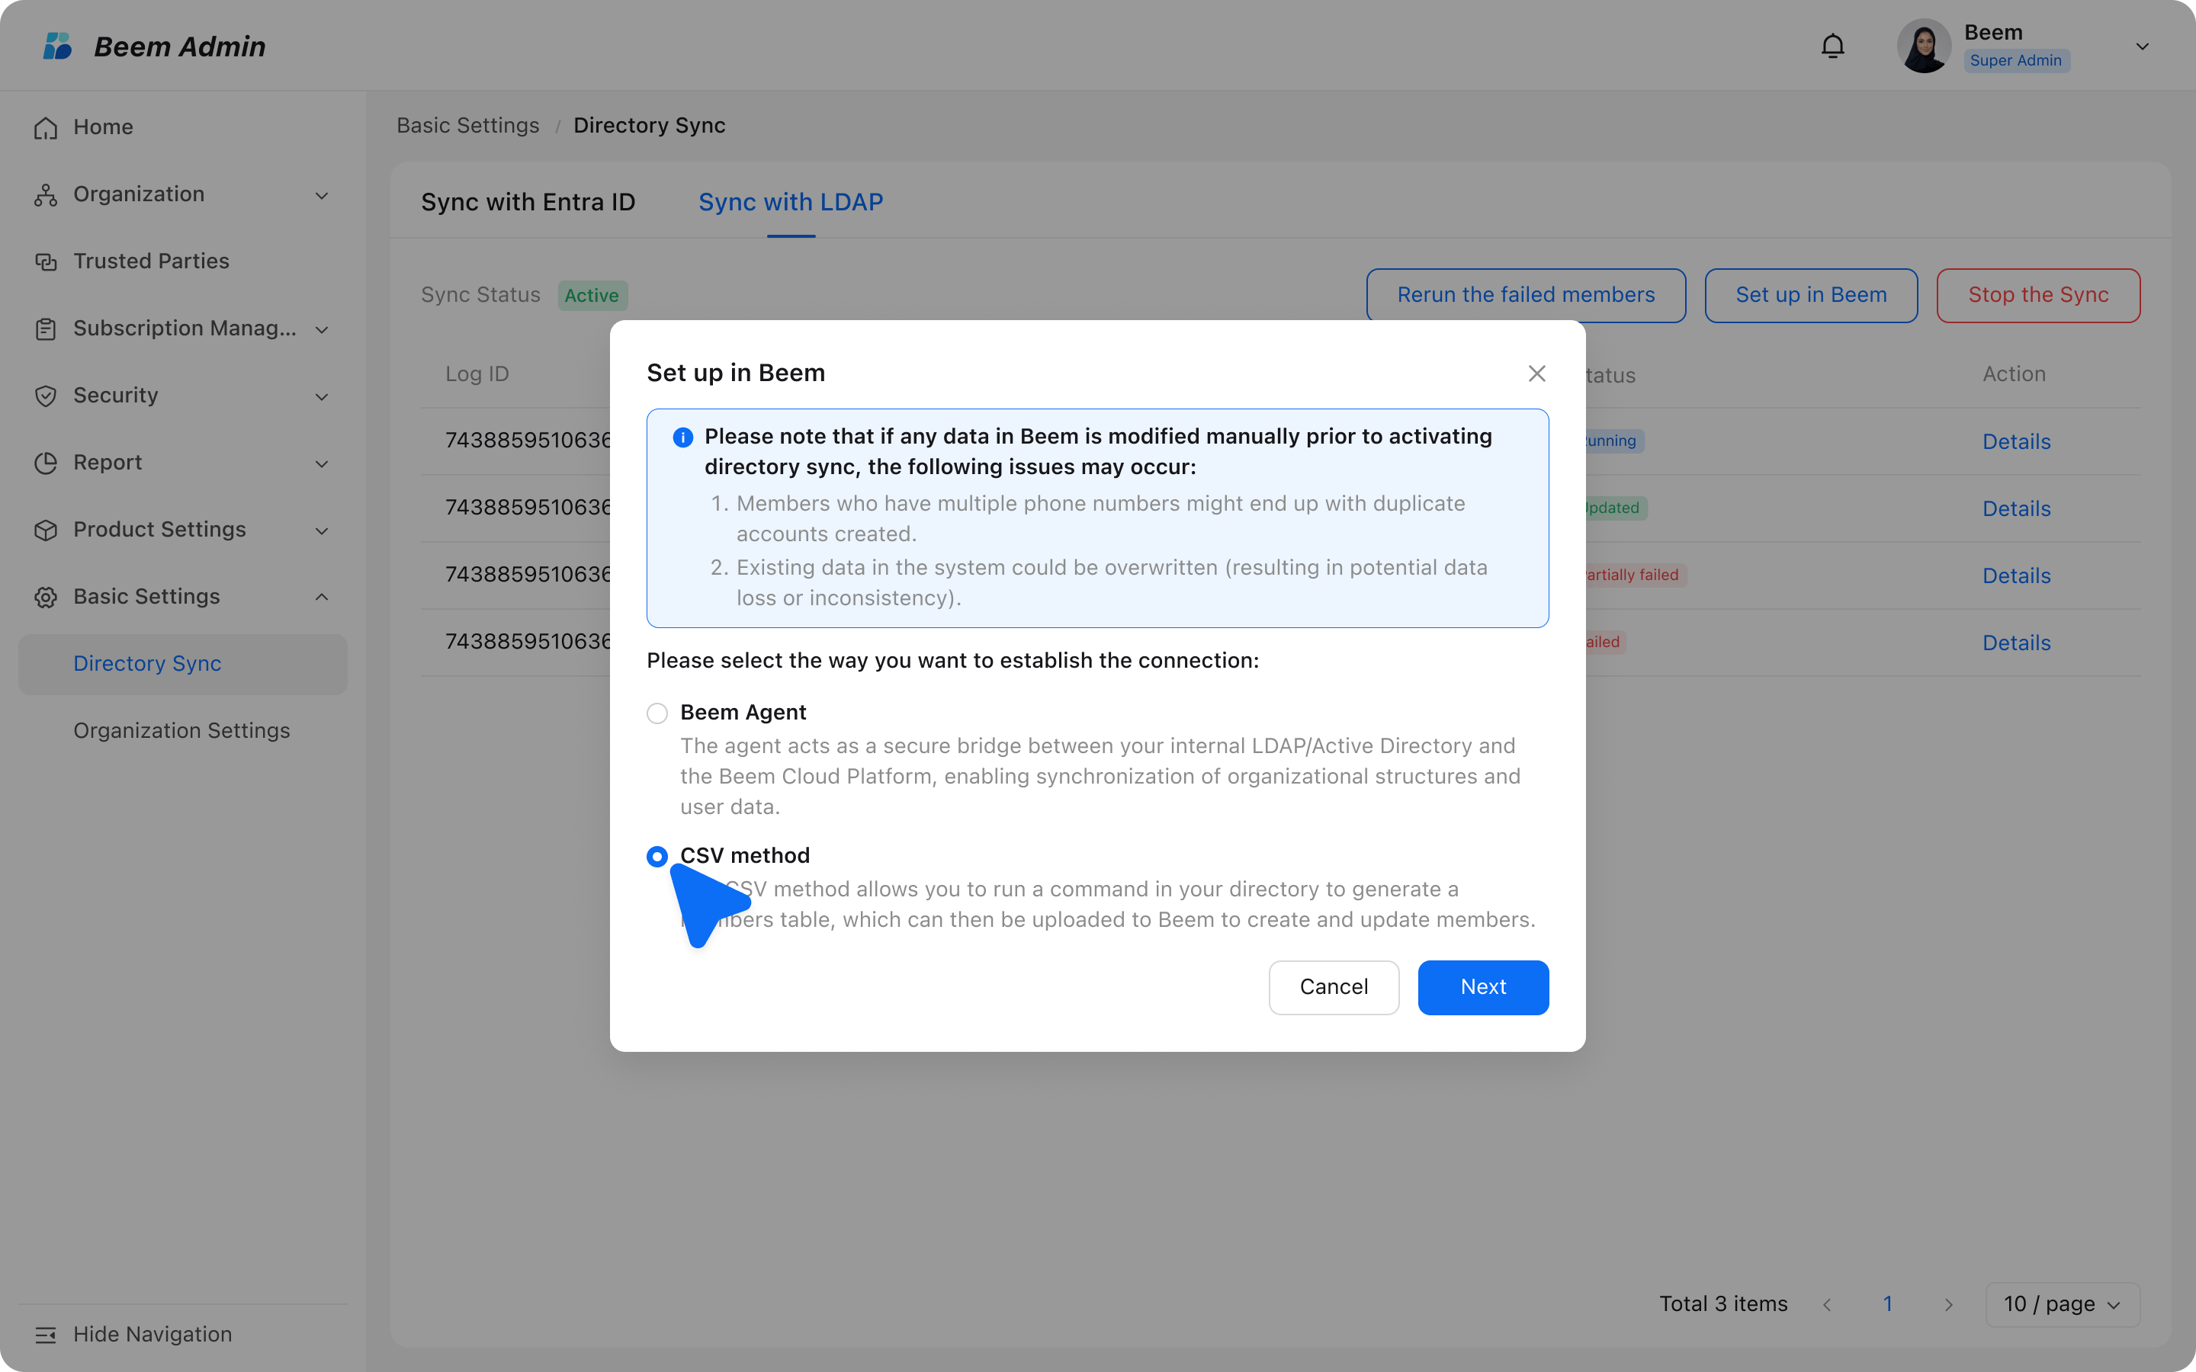2196x1372 pixels.
Task: Go to the next page arrow
Action: (x=1948, y=1305)
